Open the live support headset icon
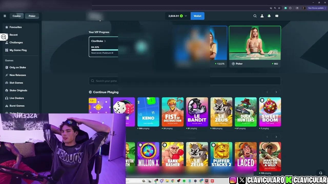Viewport: 328px width, 184px height. (320, 173)
